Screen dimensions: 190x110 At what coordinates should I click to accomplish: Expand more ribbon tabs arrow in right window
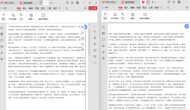tap(161, 7)
